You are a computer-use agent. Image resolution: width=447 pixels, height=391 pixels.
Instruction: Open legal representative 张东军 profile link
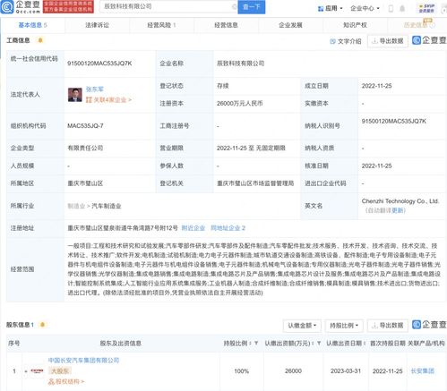[95, 89]
